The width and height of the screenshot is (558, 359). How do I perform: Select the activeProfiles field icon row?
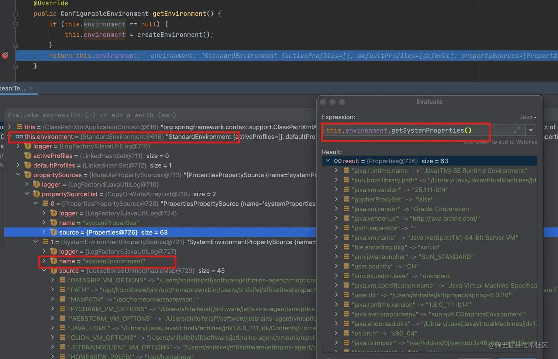28,156
